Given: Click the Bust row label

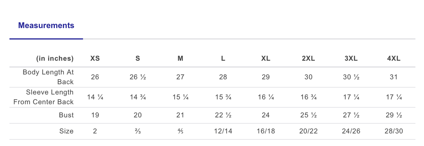Looking at the screenshot, I should (x=66, y=115).
